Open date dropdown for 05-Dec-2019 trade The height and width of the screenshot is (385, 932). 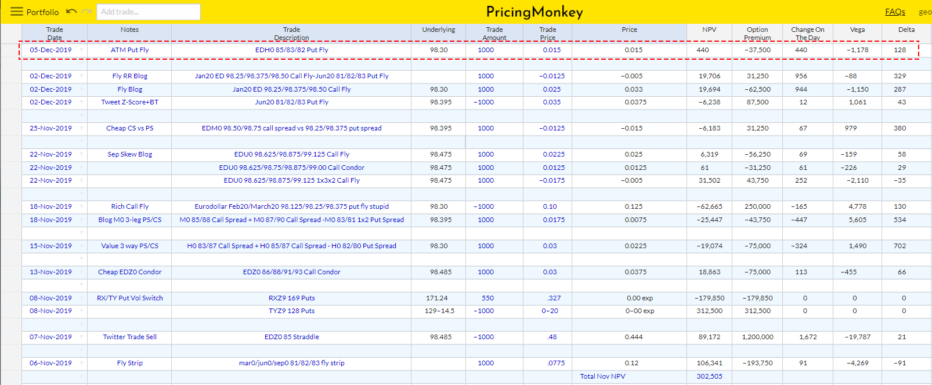(x=81, y=50)
